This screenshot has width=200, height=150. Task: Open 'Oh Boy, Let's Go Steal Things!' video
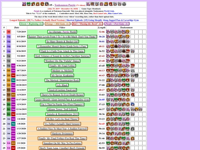point(62,119)
